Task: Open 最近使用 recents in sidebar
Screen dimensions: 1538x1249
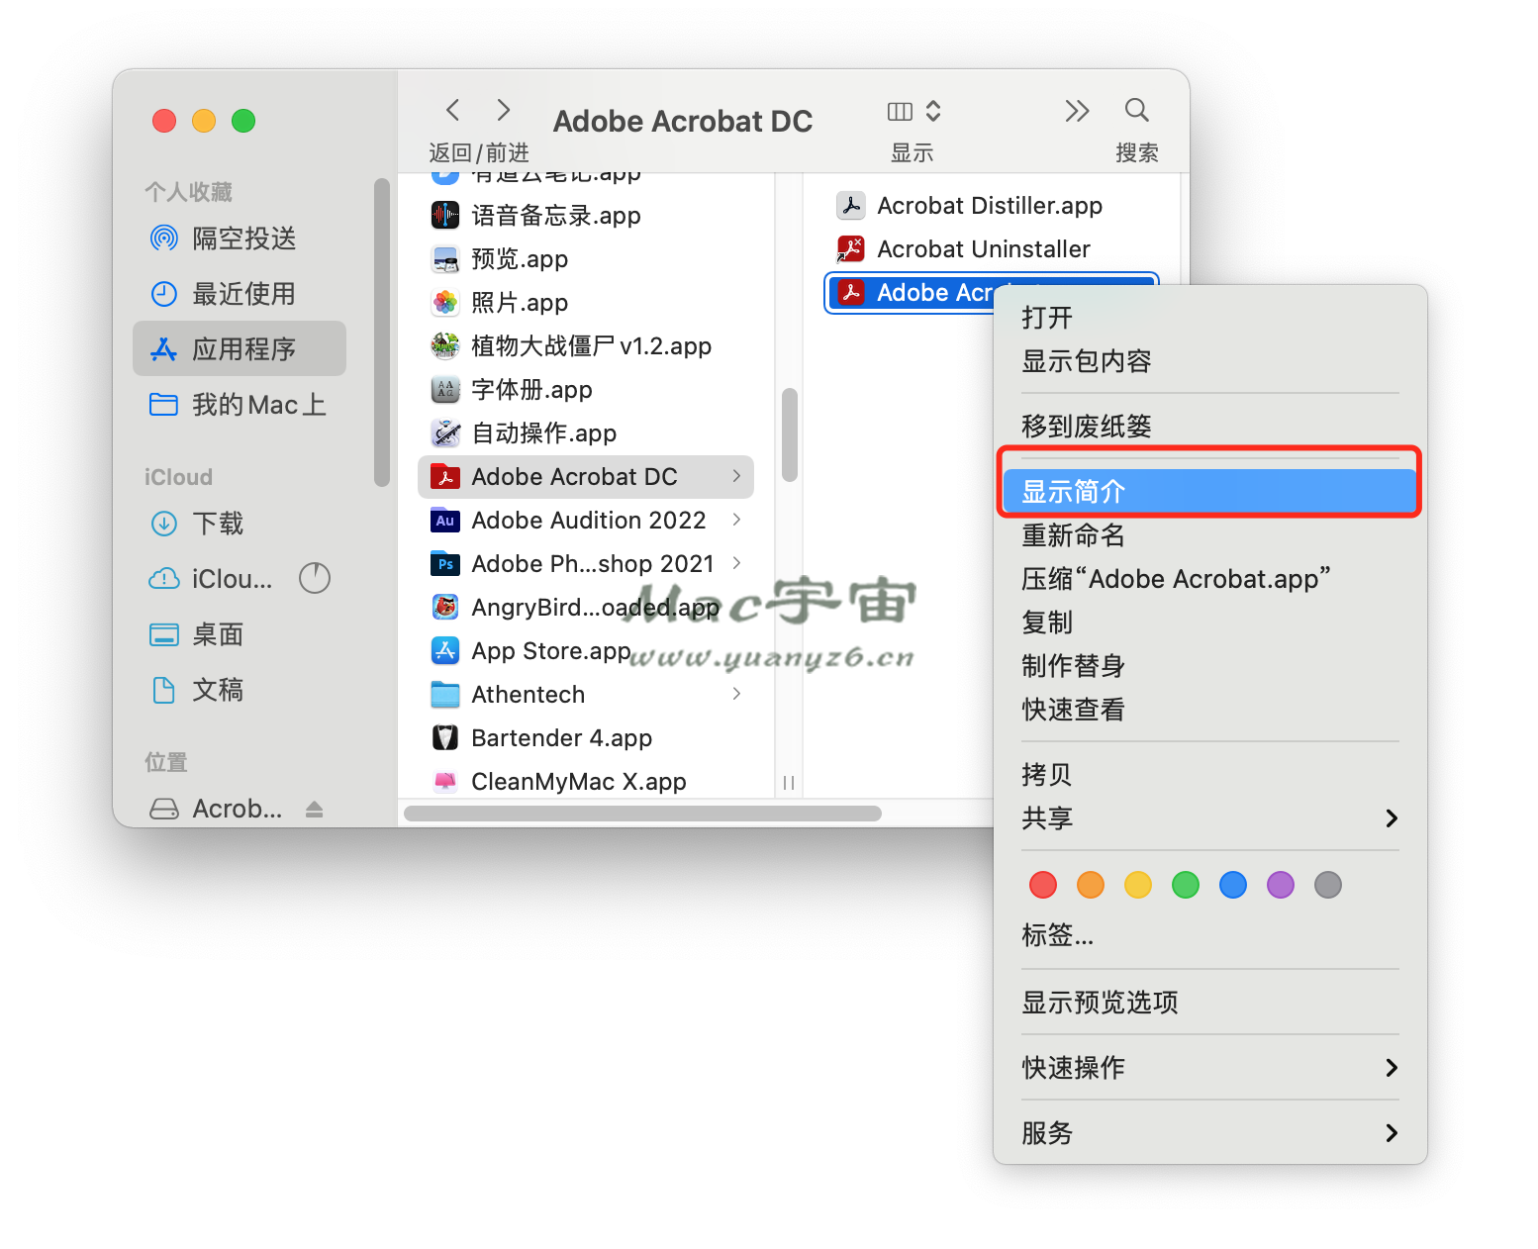Action: click(x=240, y=294)
